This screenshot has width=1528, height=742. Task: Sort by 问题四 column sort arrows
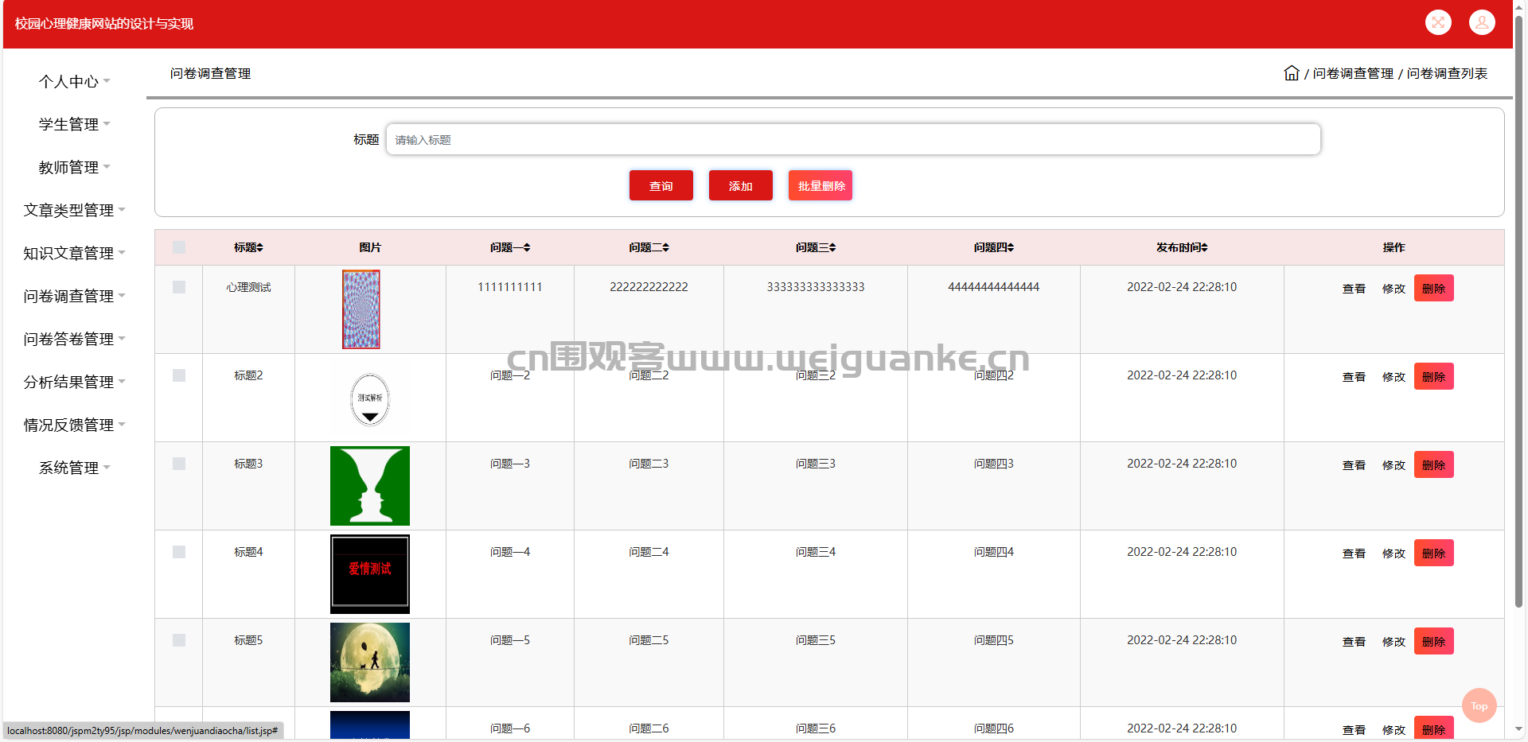click(x=1011, y=248)
